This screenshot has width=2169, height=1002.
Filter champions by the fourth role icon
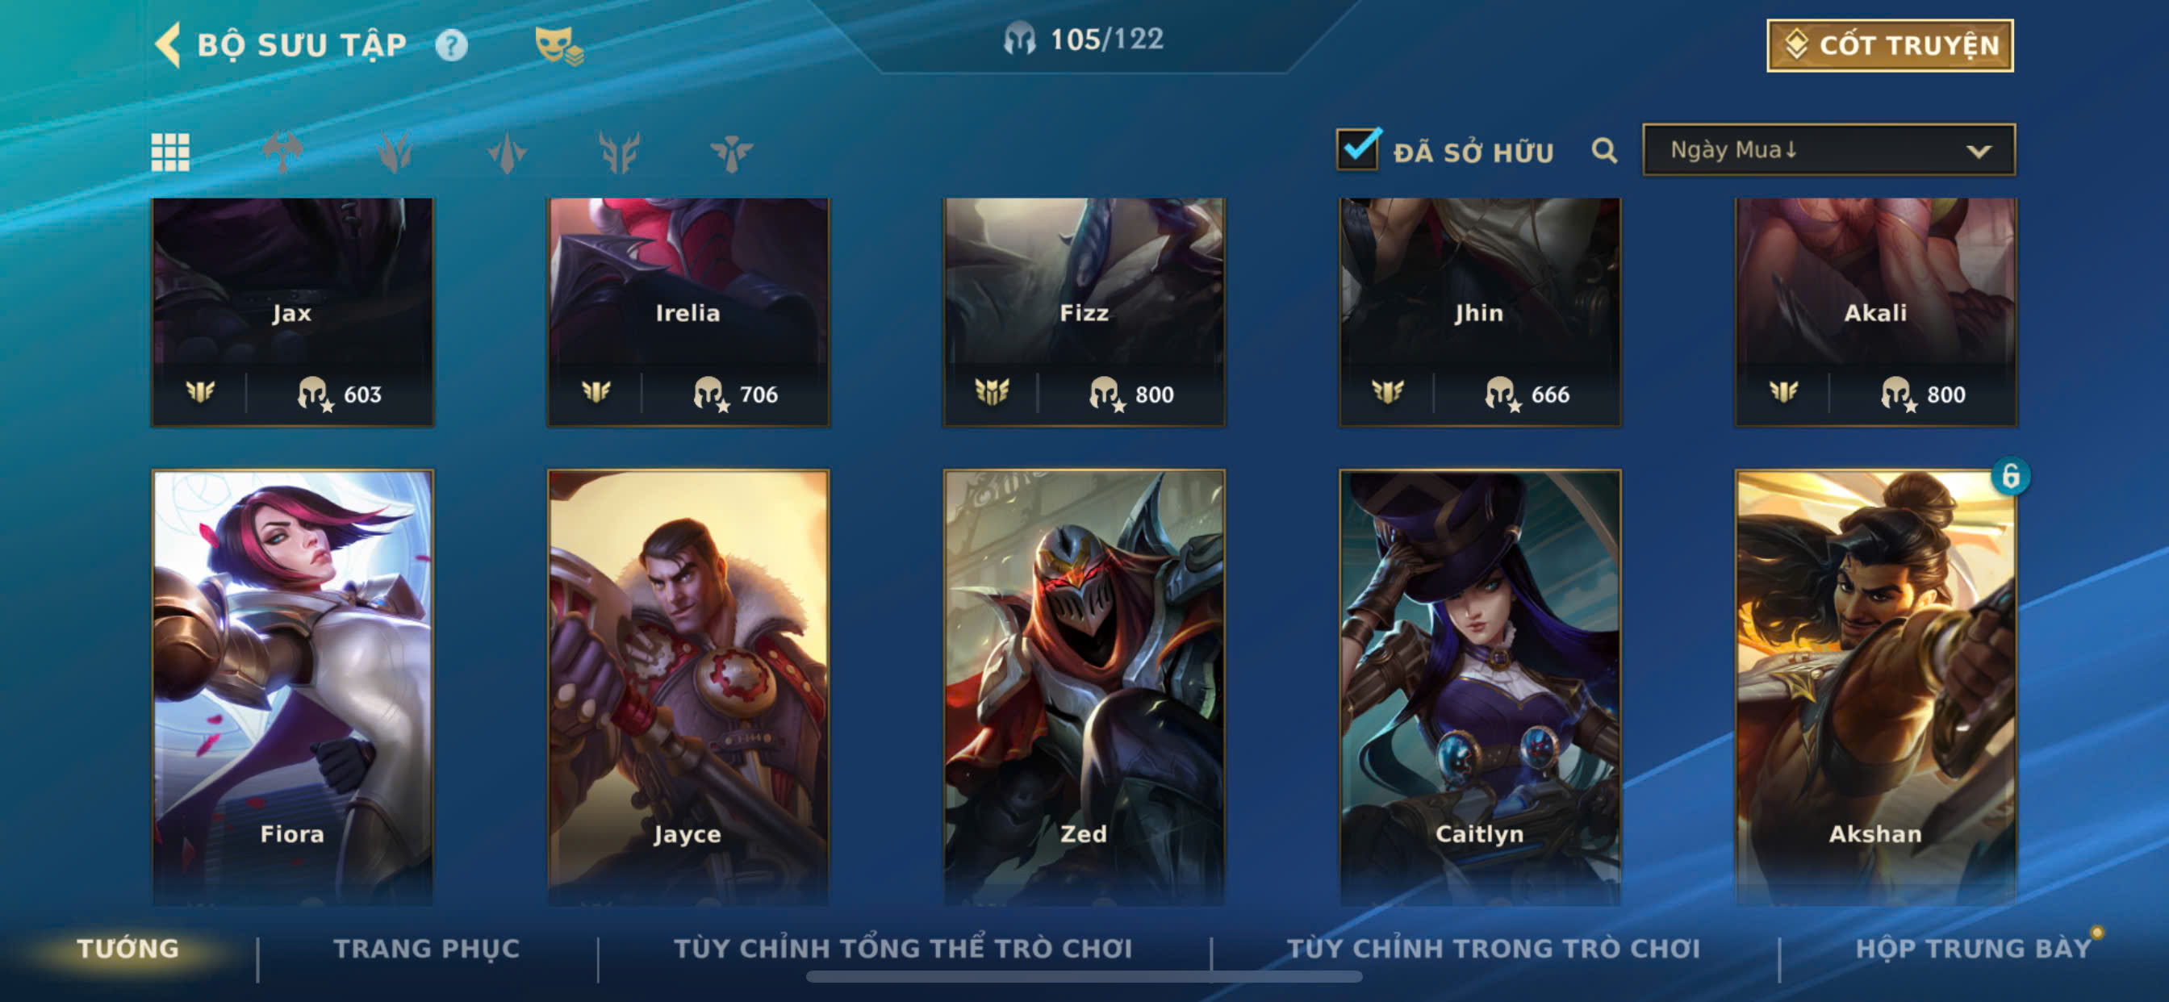coord(619,152)
